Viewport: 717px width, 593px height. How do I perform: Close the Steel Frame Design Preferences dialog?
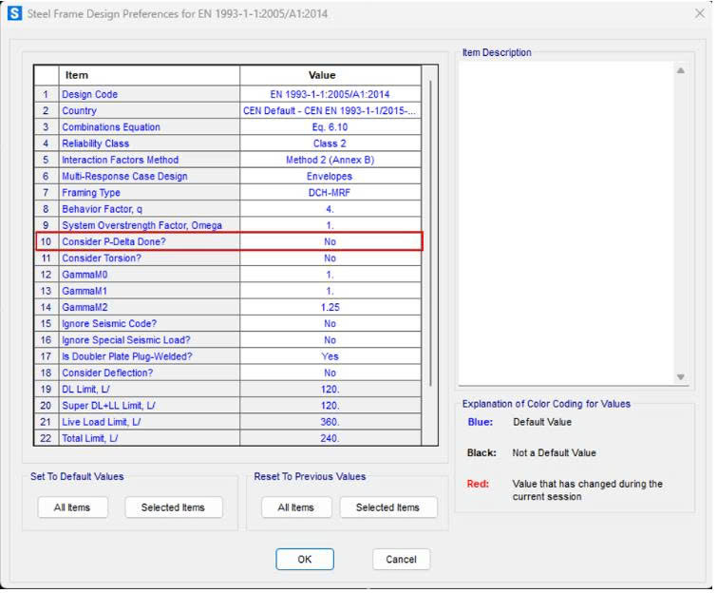coord(700,14)
